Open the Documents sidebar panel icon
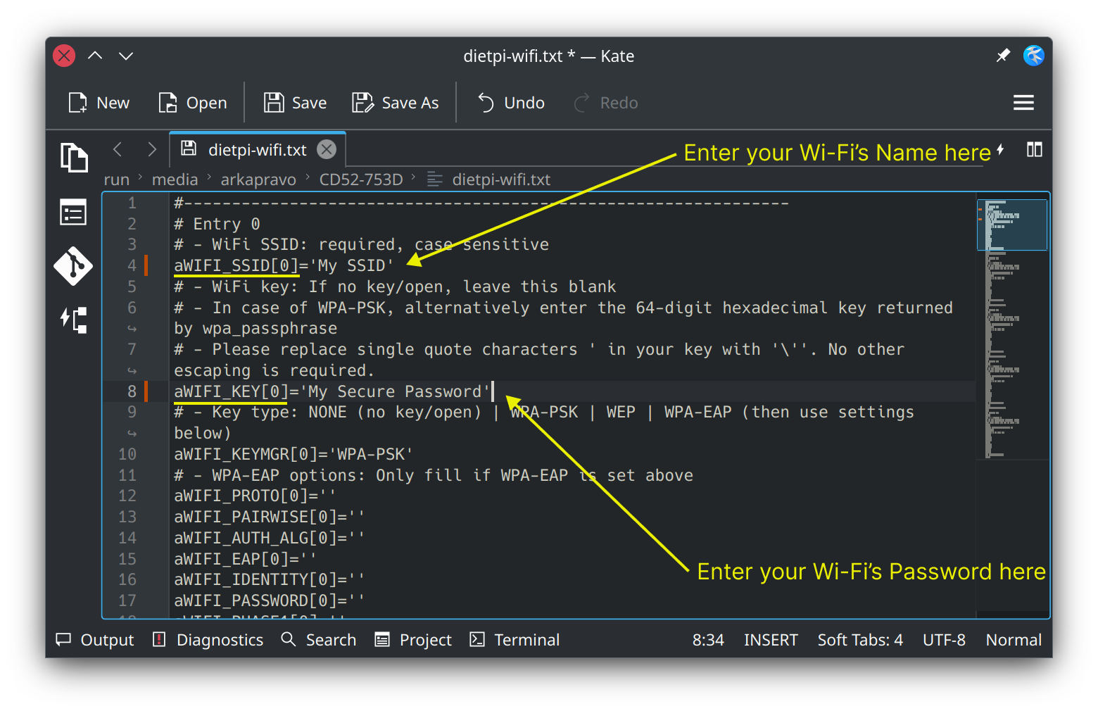Viewport: 1098px width, 711px height. point(74,157)
